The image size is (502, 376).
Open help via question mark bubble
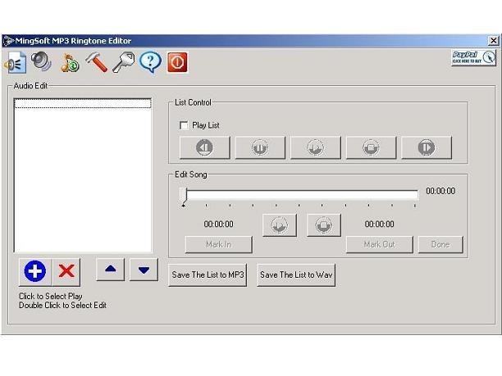click(150, 61)
